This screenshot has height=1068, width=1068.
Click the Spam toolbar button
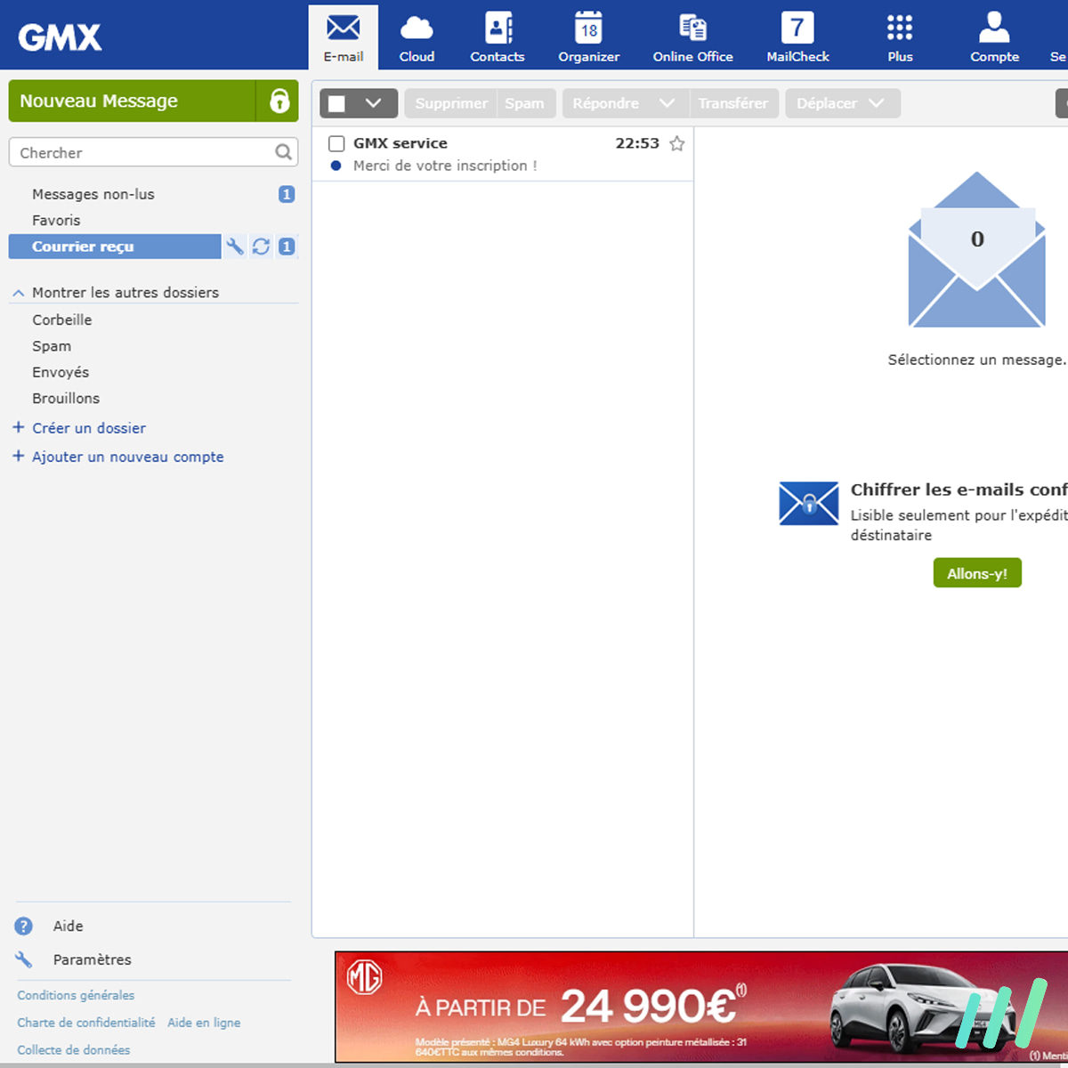point(525,103)
